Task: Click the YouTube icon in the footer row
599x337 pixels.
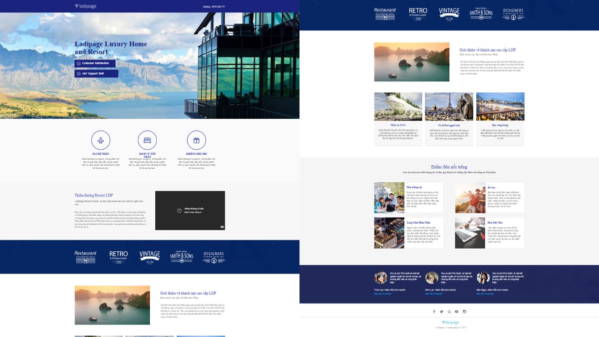Action: (456, 311)
